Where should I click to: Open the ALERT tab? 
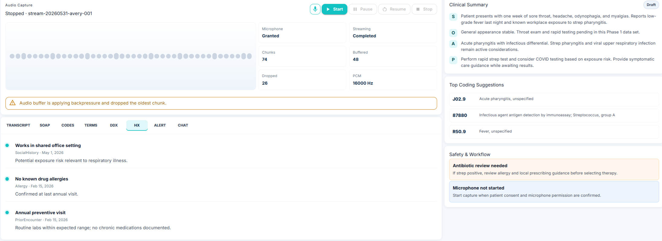click(x=160, y=125)
